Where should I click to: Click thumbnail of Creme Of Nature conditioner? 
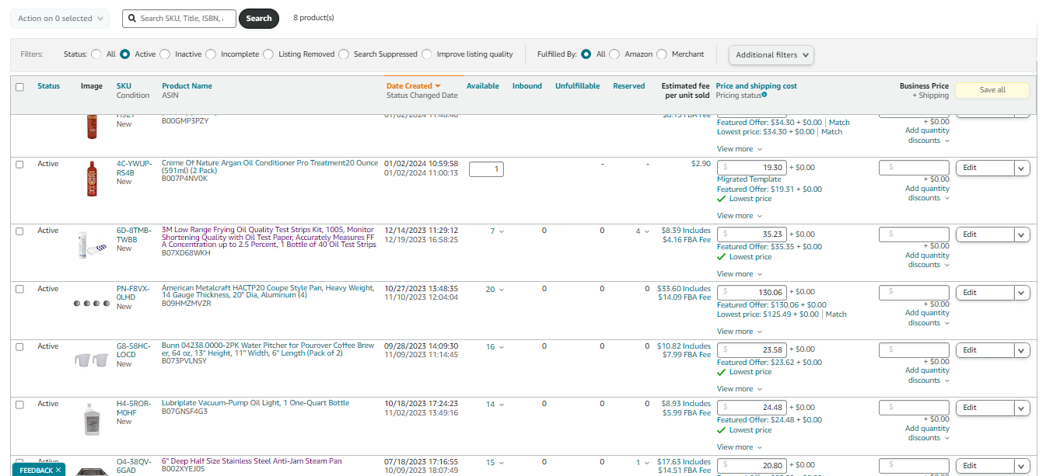tap(93, 179)
